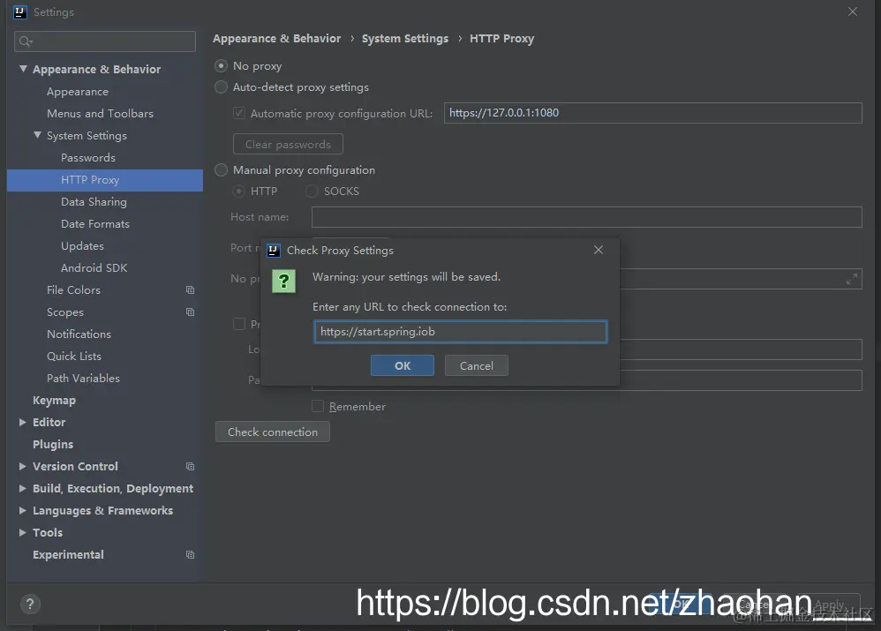This screenshot has width=881, height=631.
Task: Toggle Automatic proxy configuration URL checkbox
Action: pyautogui.click(x=239, y=113)
